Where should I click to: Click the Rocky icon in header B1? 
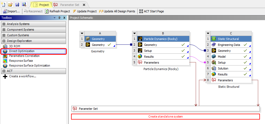point(140,39)
